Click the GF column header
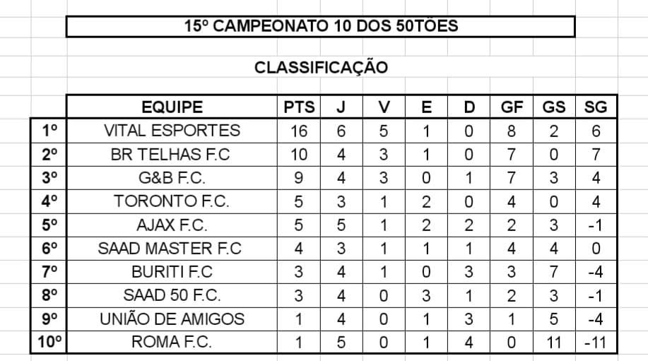 point(512,107)
